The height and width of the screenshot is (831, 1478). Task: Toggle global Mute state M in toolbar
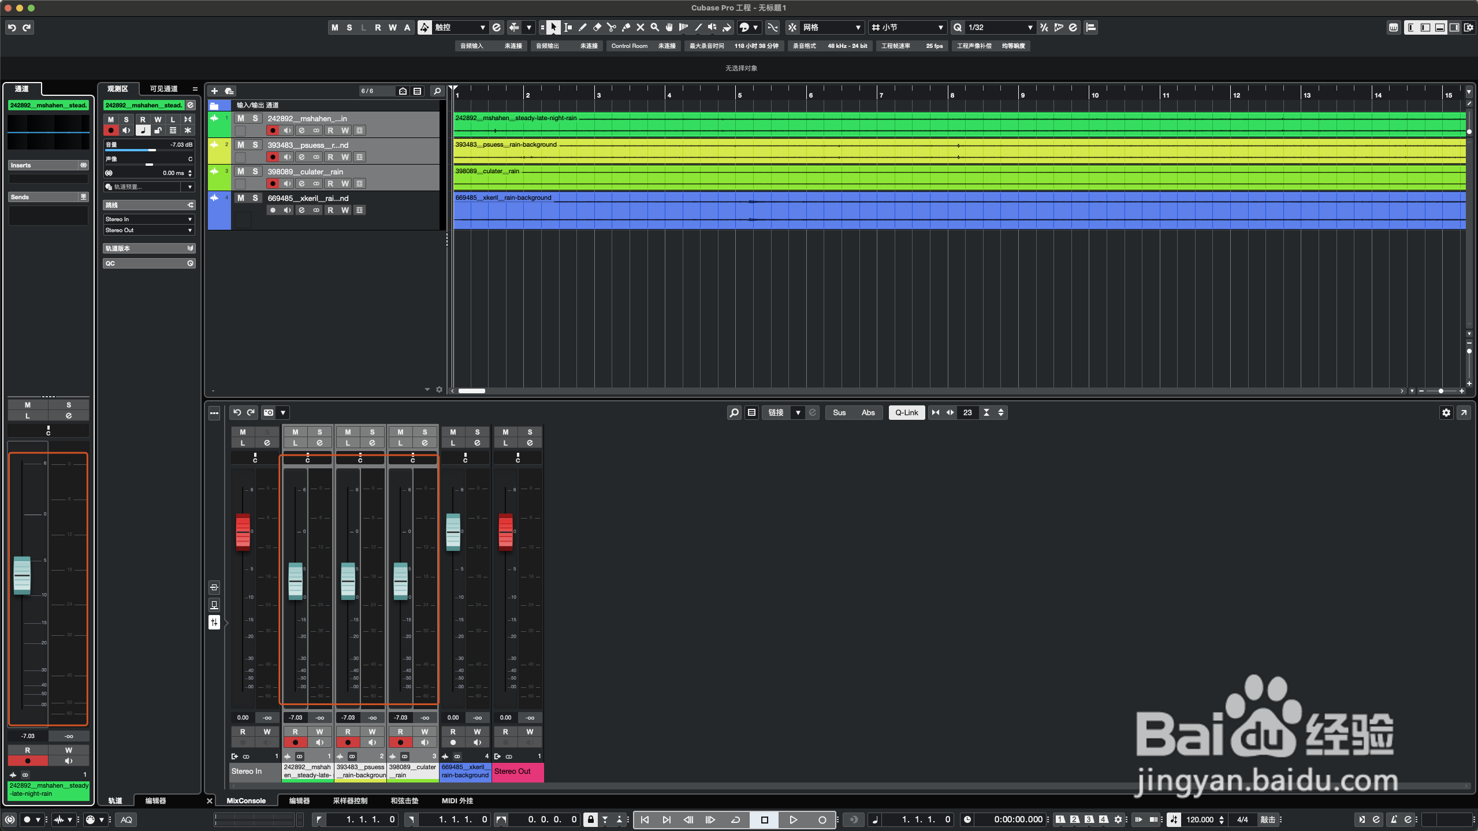pyautogui.click(x=335, y=27)
